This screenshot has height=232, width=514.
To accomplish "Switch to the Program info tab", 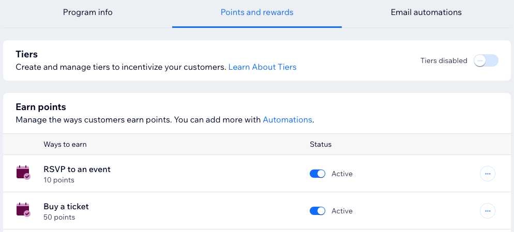I will pyautogui.click(x=87, y=12).
